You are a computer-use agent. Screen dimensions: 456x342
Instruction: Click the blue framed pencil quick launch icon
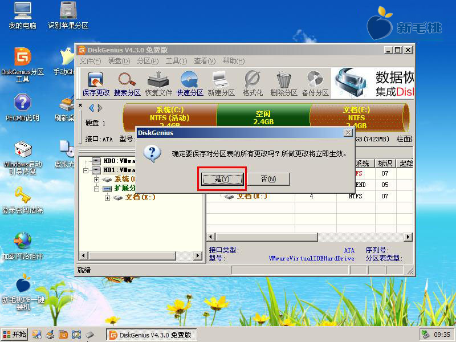pyautogui.click(x=76, y=335)
